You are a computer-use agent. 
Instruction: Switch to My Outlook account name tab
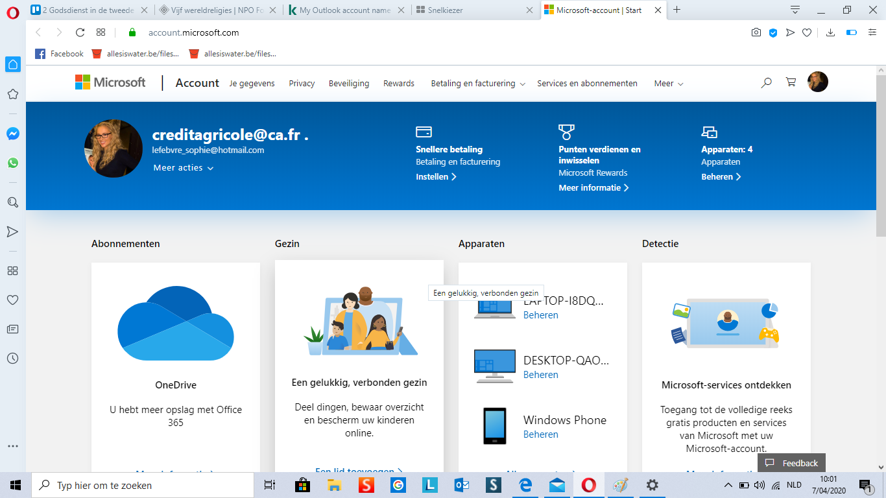point(347,10)
